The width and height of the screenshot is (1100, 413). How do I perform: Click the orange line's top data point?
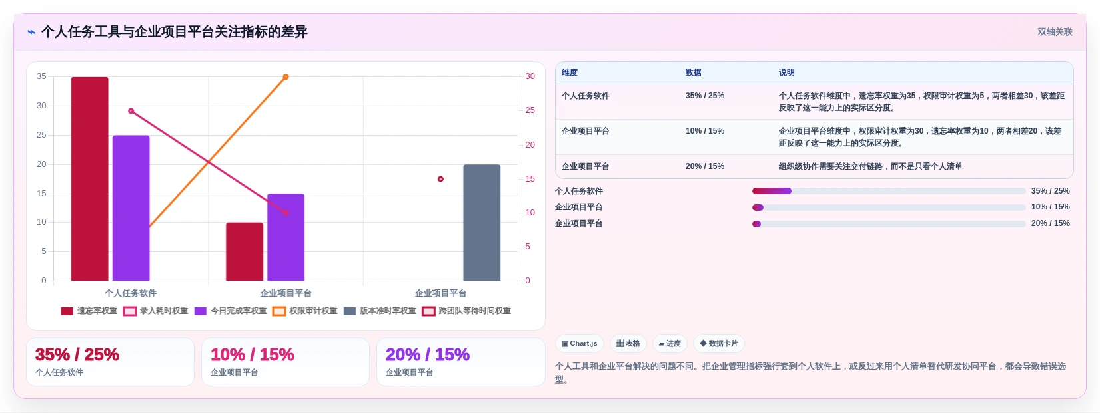[286, 77]
